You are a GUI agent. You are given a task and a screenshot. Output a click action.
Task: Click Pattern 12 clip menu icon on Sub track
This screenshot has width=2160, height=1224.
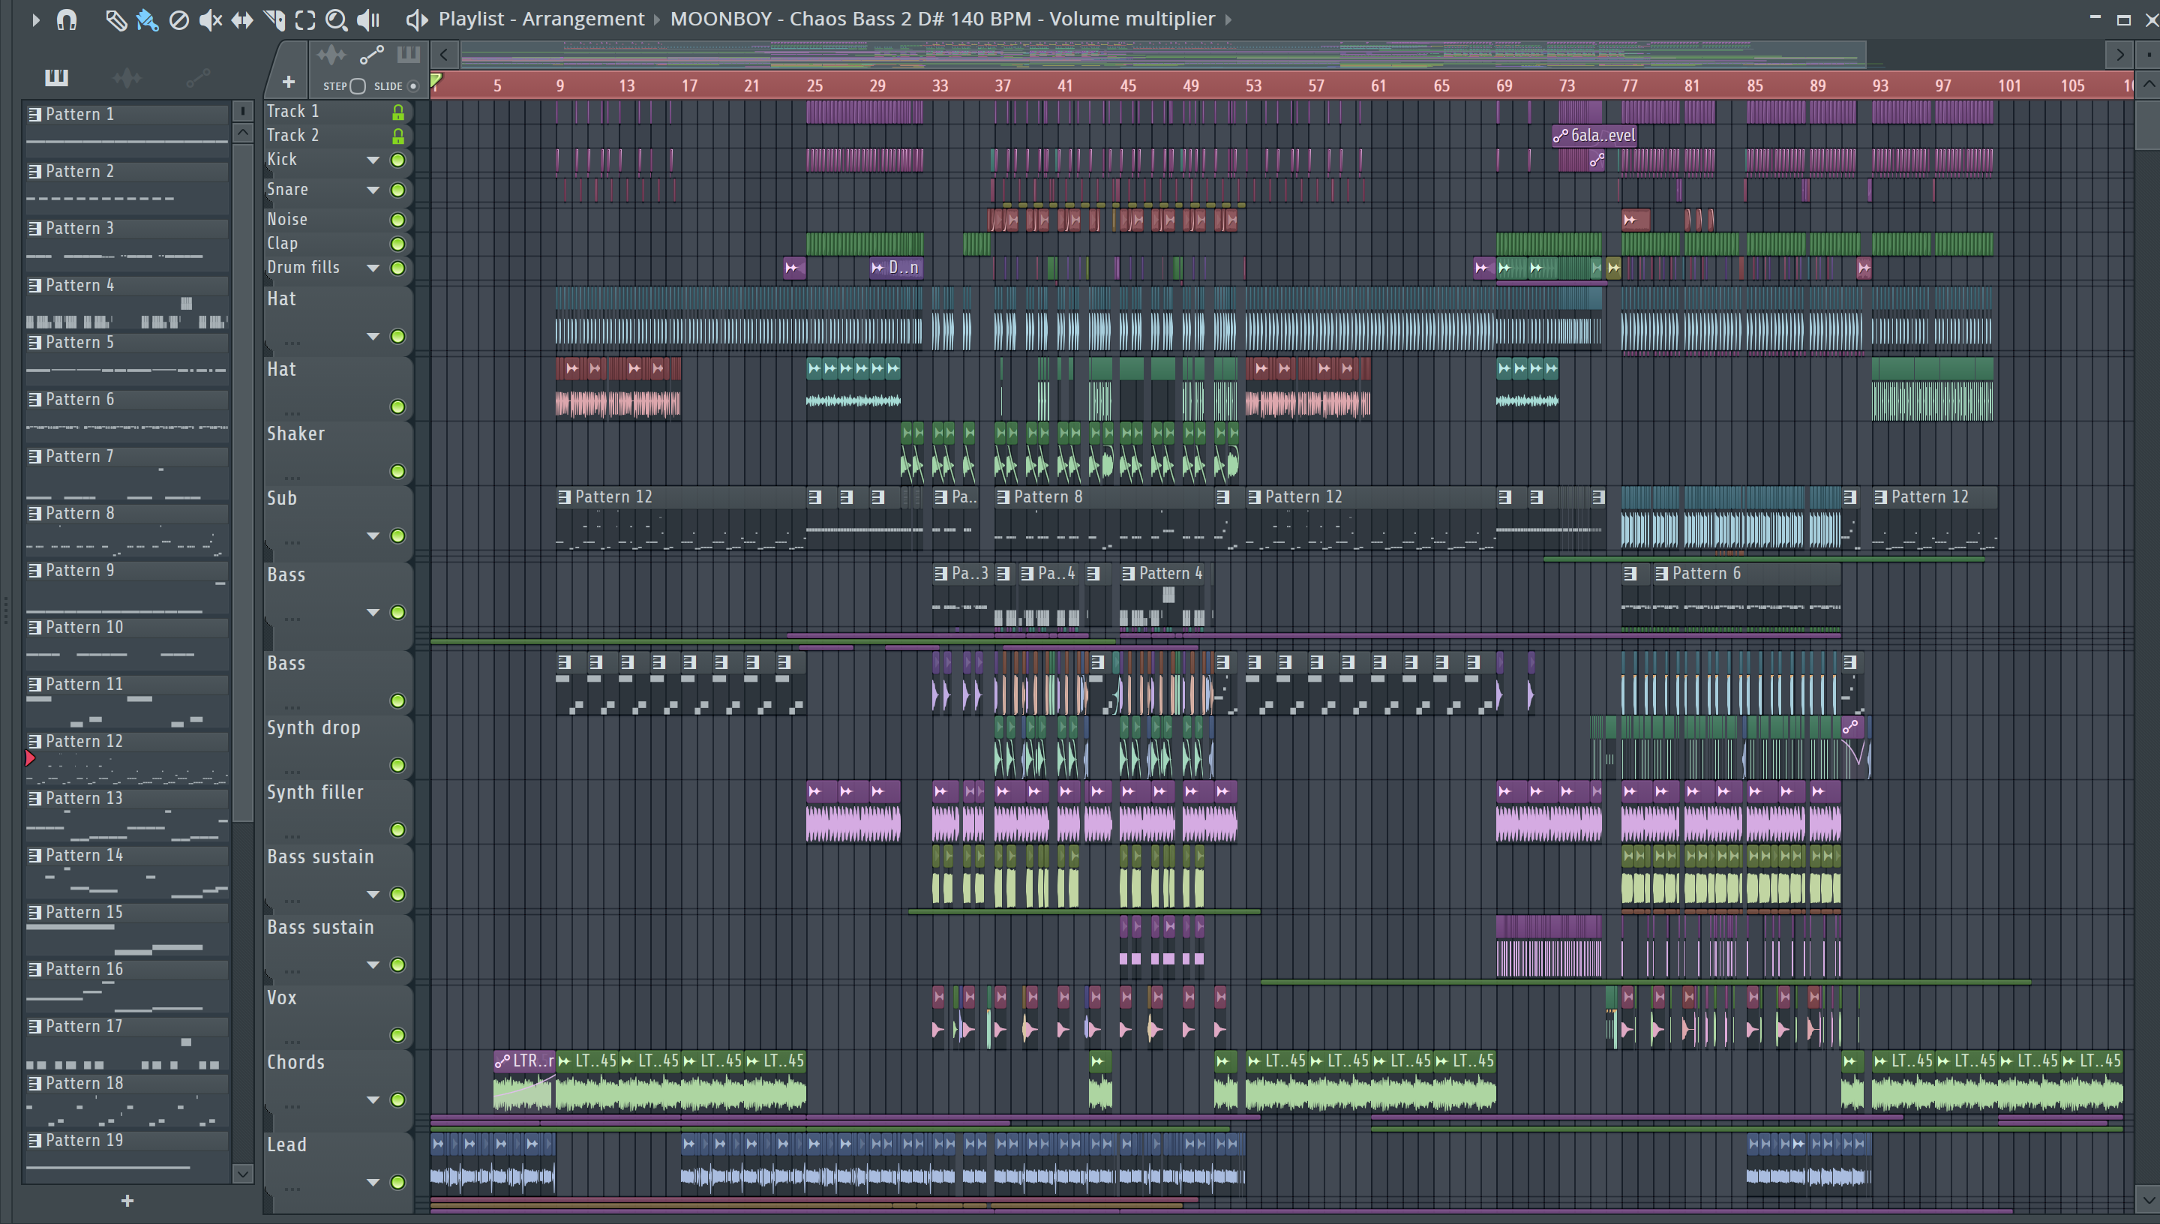(564, 498)
